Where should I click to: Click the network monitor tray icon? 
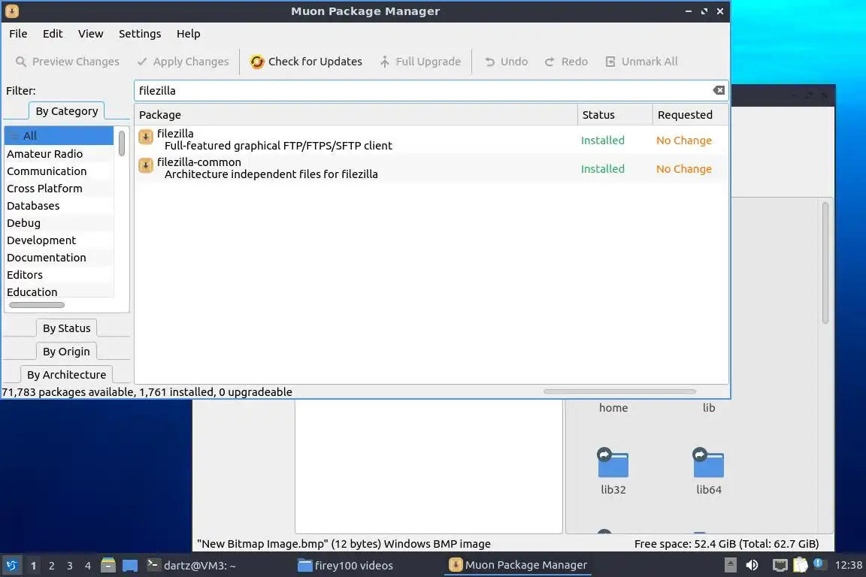coord(780,565)
